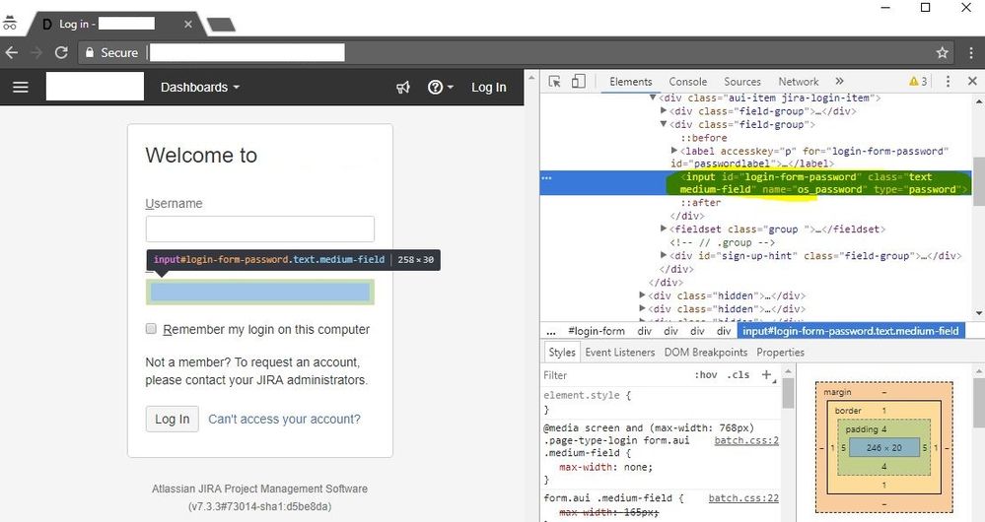Expand the first div class hidden node
This screenshot has width=985, height=522.
pos(642,294)
